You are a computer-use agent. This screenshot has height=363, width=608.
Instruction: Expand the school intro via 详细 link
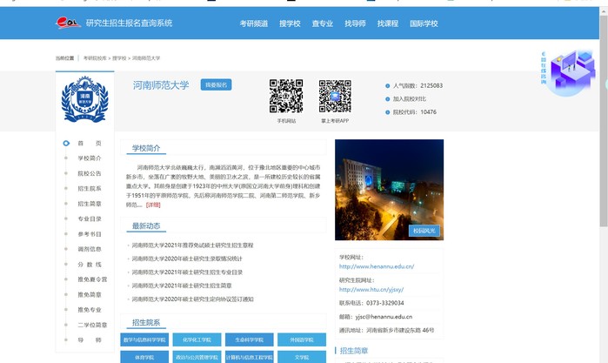tap(153, 205)
